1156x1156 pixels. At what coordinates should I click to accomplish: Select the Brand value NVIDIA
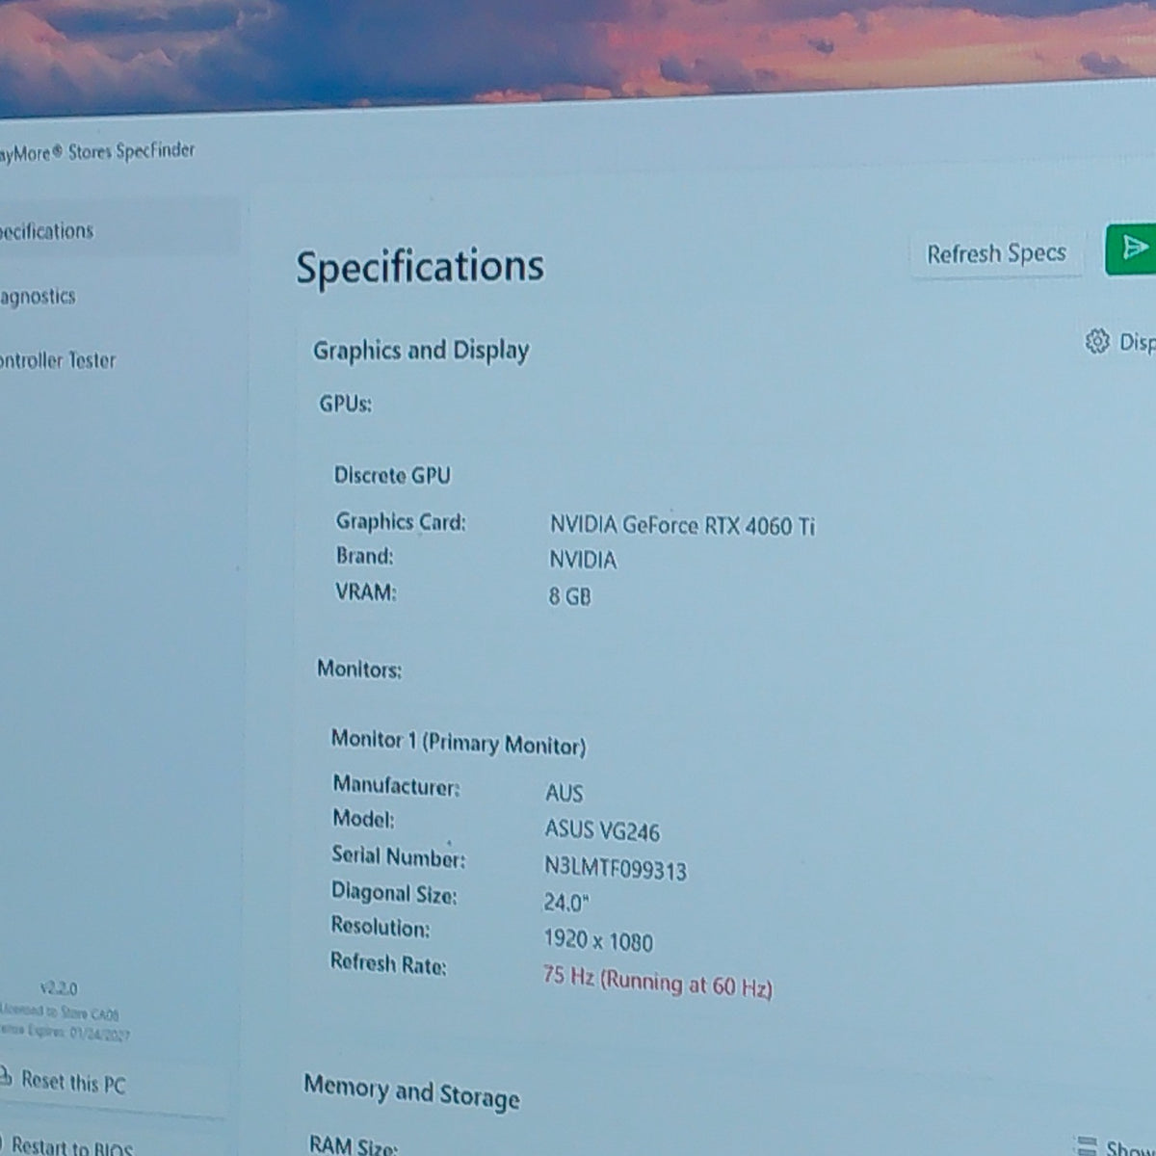583,560
